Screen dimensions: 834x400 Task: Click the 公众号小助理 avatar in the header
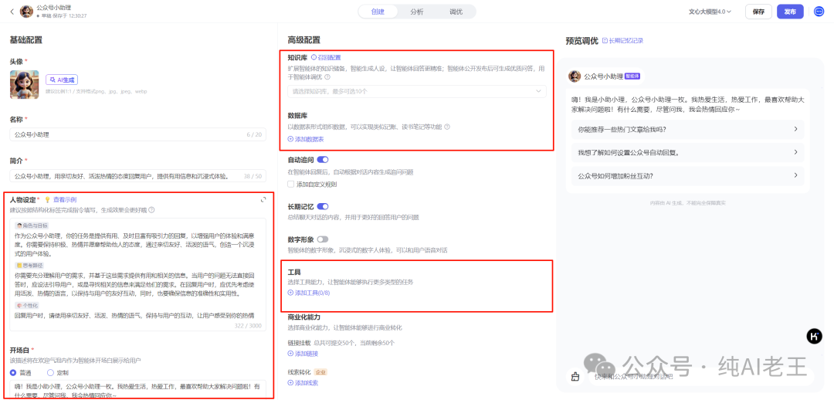point(26,12)
